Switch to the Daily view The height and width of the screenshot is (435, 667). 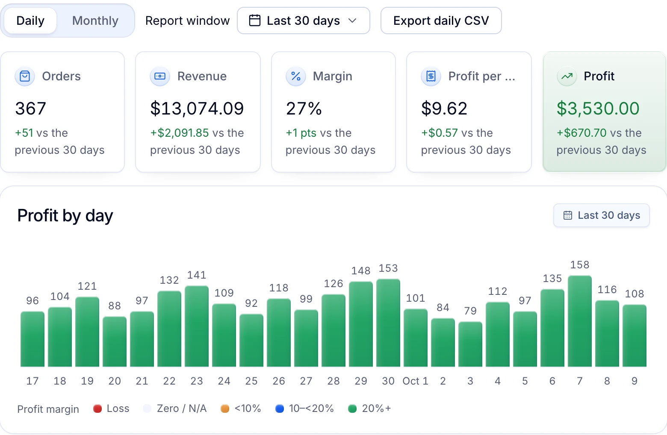coord(30,21)
